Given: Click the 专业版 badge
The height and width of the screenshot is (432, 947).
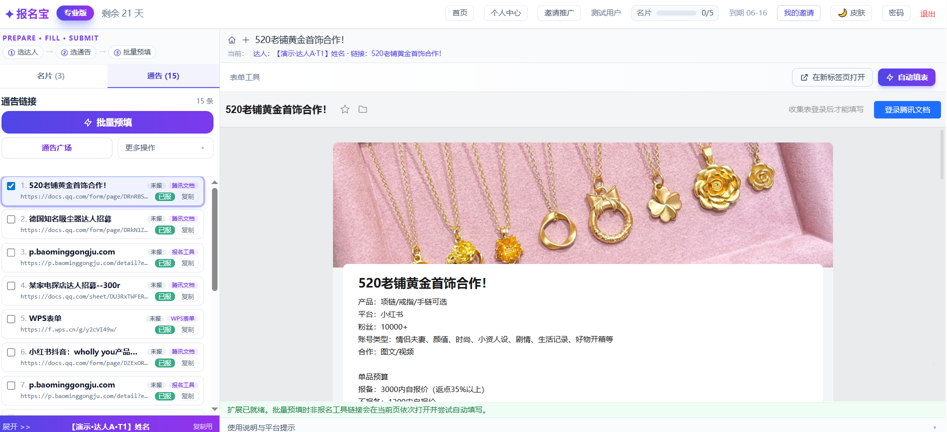Looking at the screenshot, I should click(75, 13).
